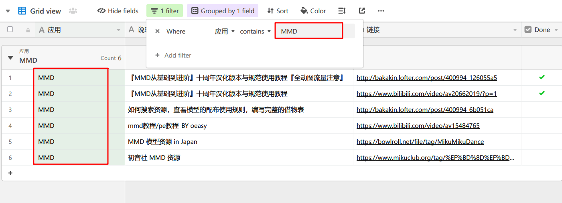Open the view switcher caret beside Grid view
Viewport: 562px width, 203px height.
pos(8,11)
